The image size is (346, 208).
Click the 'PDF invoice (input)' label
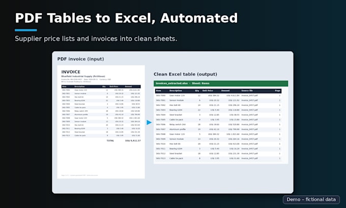80,59
